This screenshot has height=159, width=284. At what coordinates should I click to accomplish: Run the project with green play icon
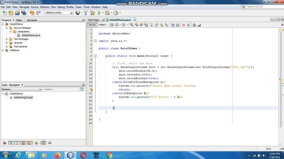pyautogui.click(x=99, y=13)
